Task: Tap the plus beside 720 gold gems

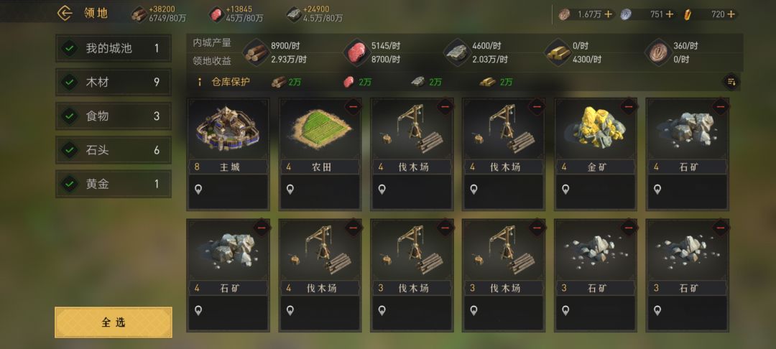Action: click(731, 14)
